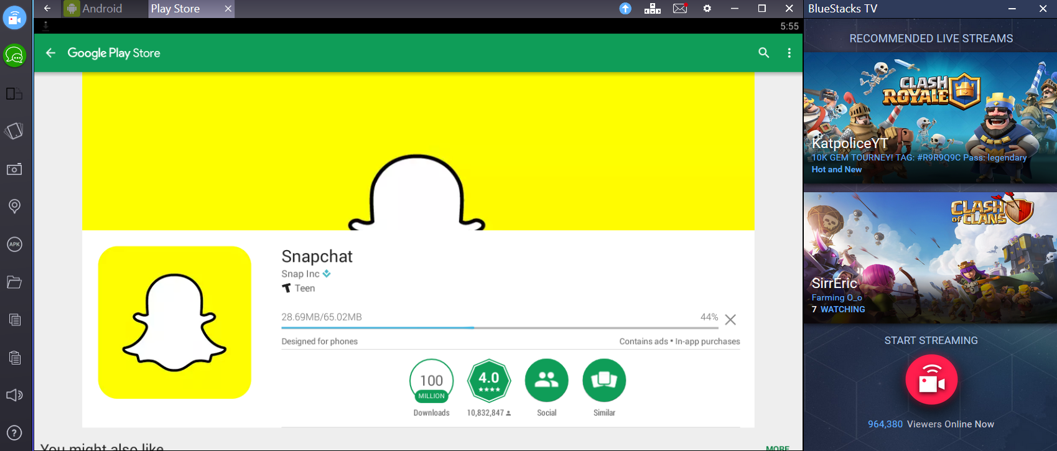The image size is (1057, 451).
Task: Click the blue upgrade arrow icon
Action: [x=625, y=9]
